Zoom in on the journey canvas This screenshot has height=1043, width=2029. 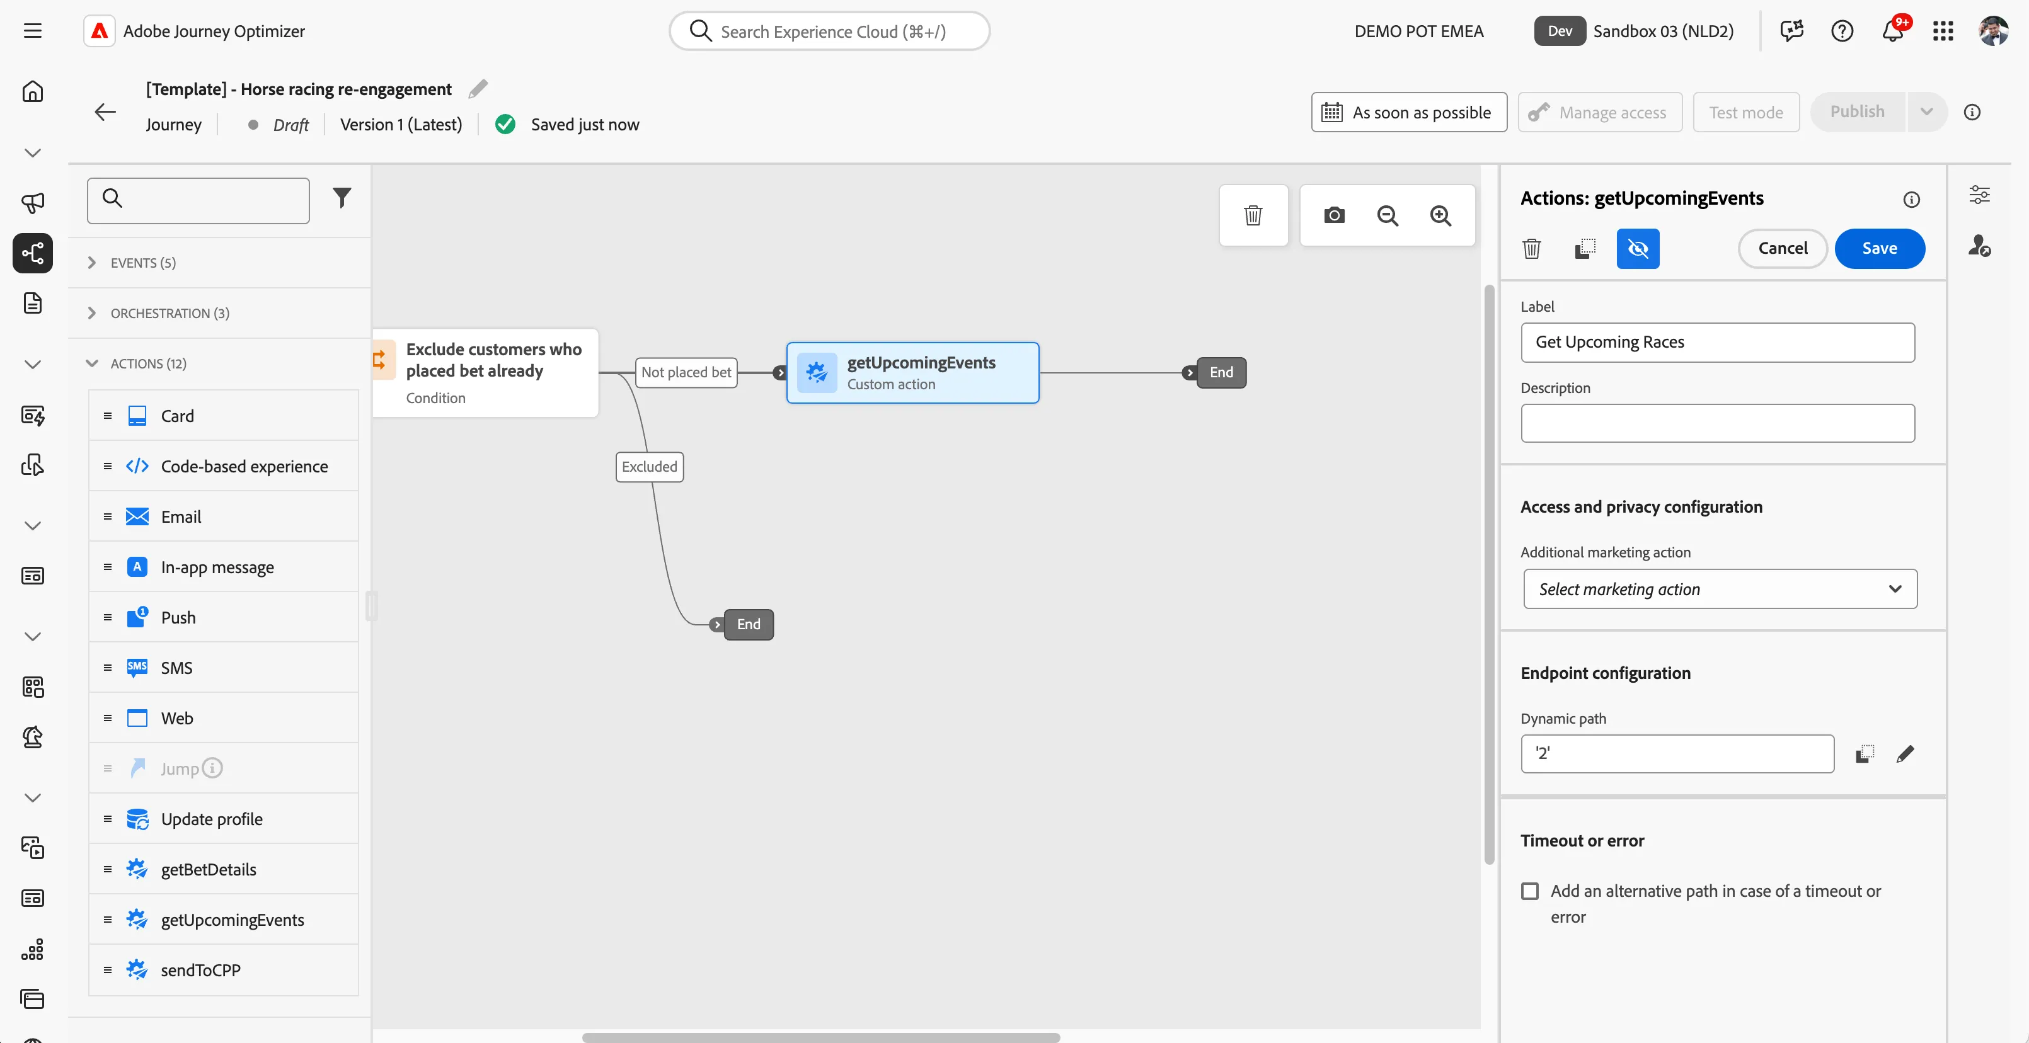[x=1440, y=215]
